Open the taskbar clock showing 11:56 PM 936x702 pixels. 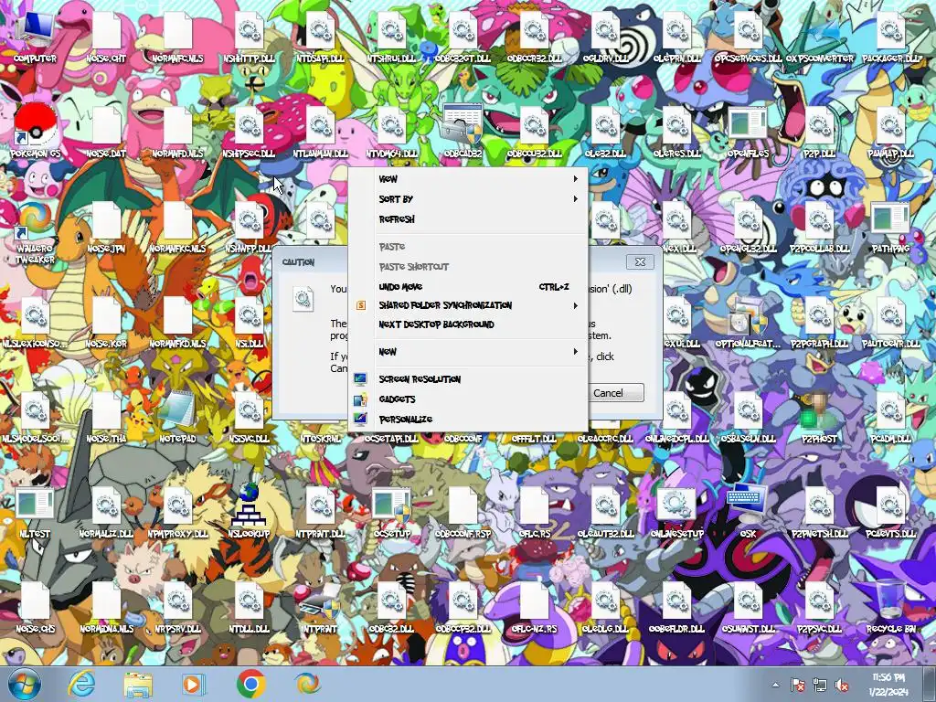pyautogui.click(x=888, y=684)
